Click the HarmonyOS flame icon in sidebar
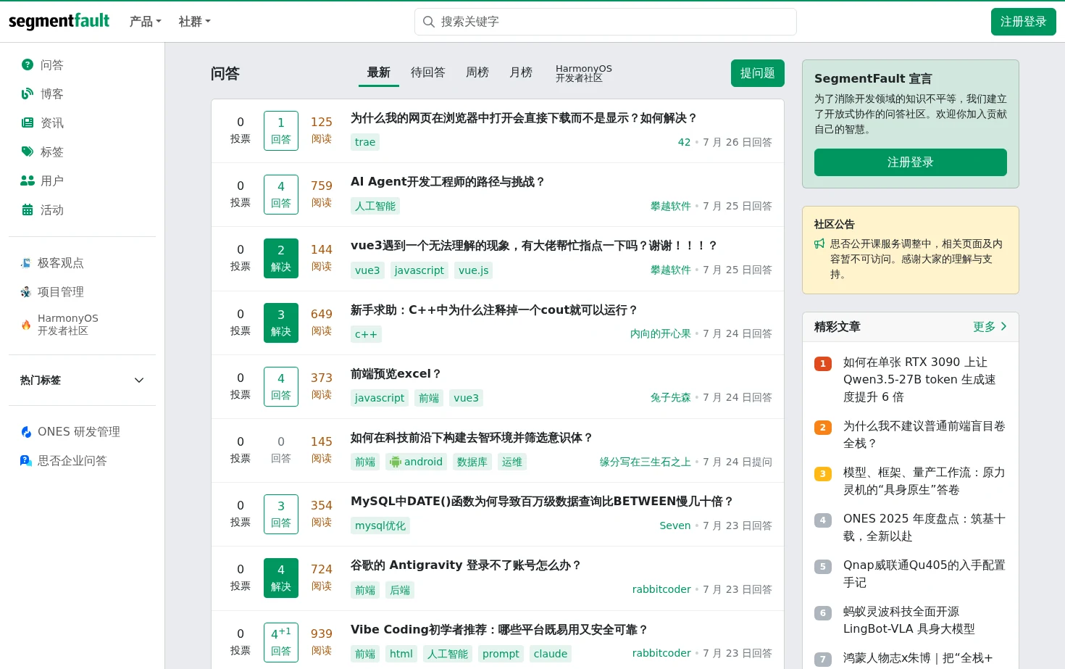This screenshot has height=669, width=1065. click(x=26, y=325)
